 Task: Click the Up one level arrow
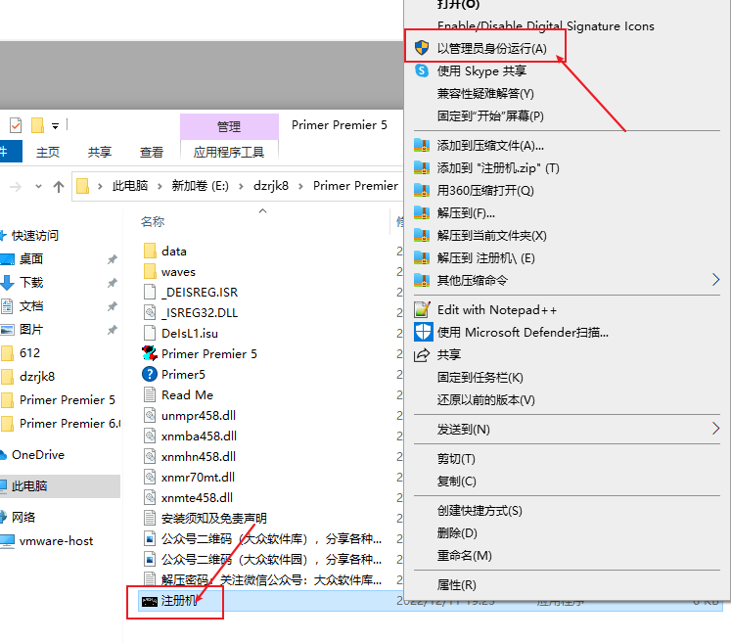59,187
